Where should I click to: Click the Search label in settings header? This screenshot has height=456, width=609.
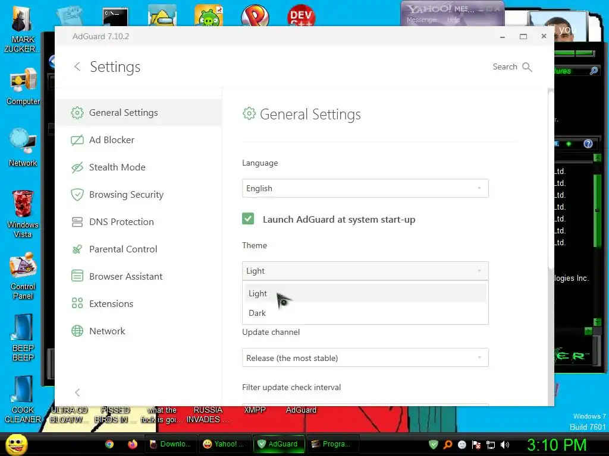pos(505,66)
